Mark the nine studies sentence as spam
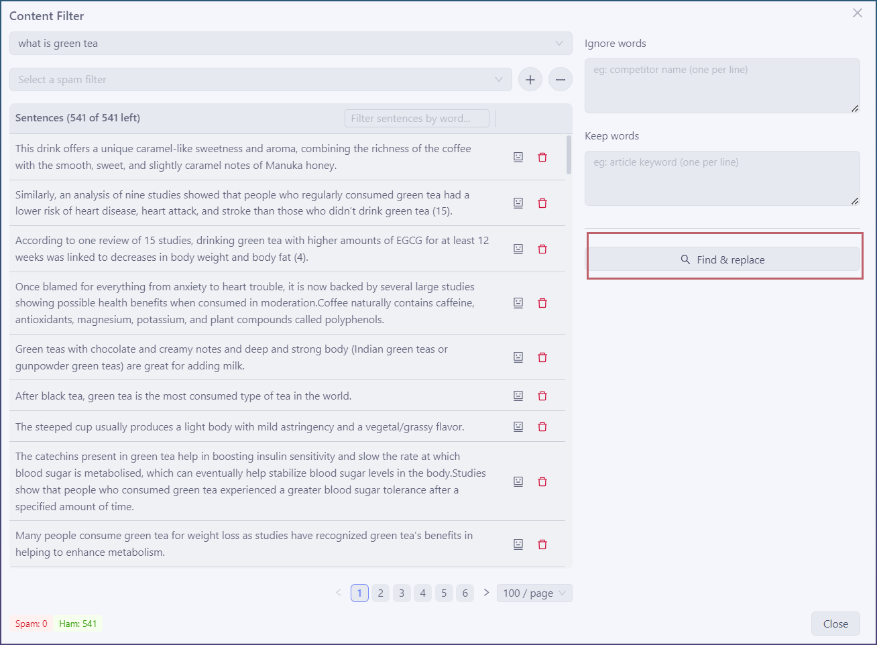The width and height of the screenshot is (877, 645). [x=518, y=202]
